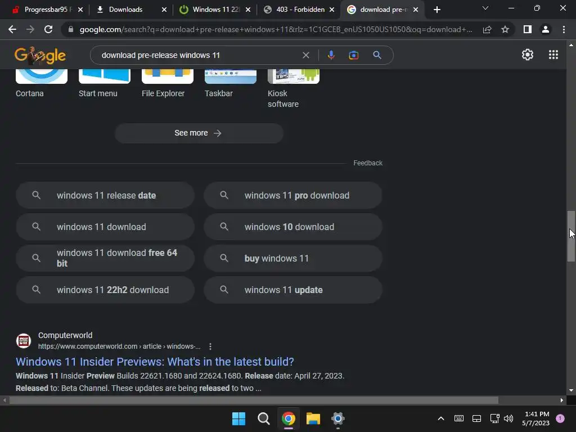This screenshot has width=576, height=432.
Task: Open Google quick settings gear
Action: 528,55
